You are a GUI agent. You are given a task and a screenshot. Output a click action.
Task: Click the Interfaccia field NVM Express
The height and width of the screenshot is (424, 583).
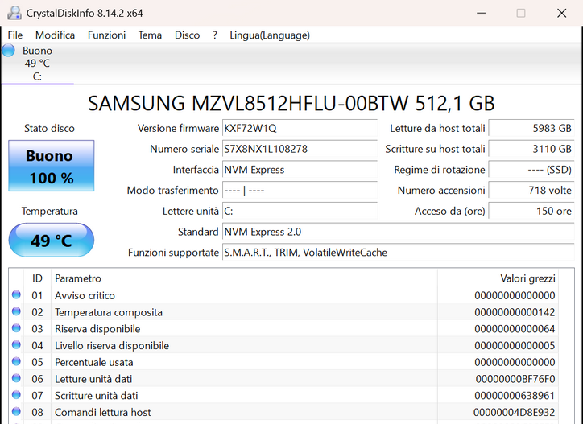[300, 170]
